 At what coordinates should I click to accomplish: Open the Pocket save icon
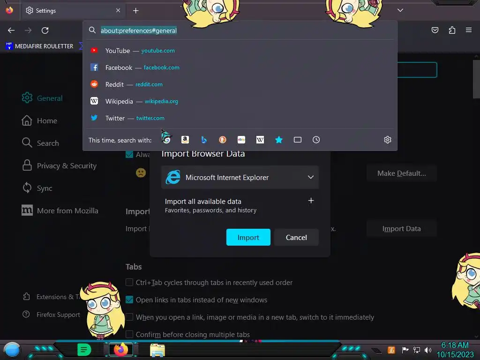point(435,30)
